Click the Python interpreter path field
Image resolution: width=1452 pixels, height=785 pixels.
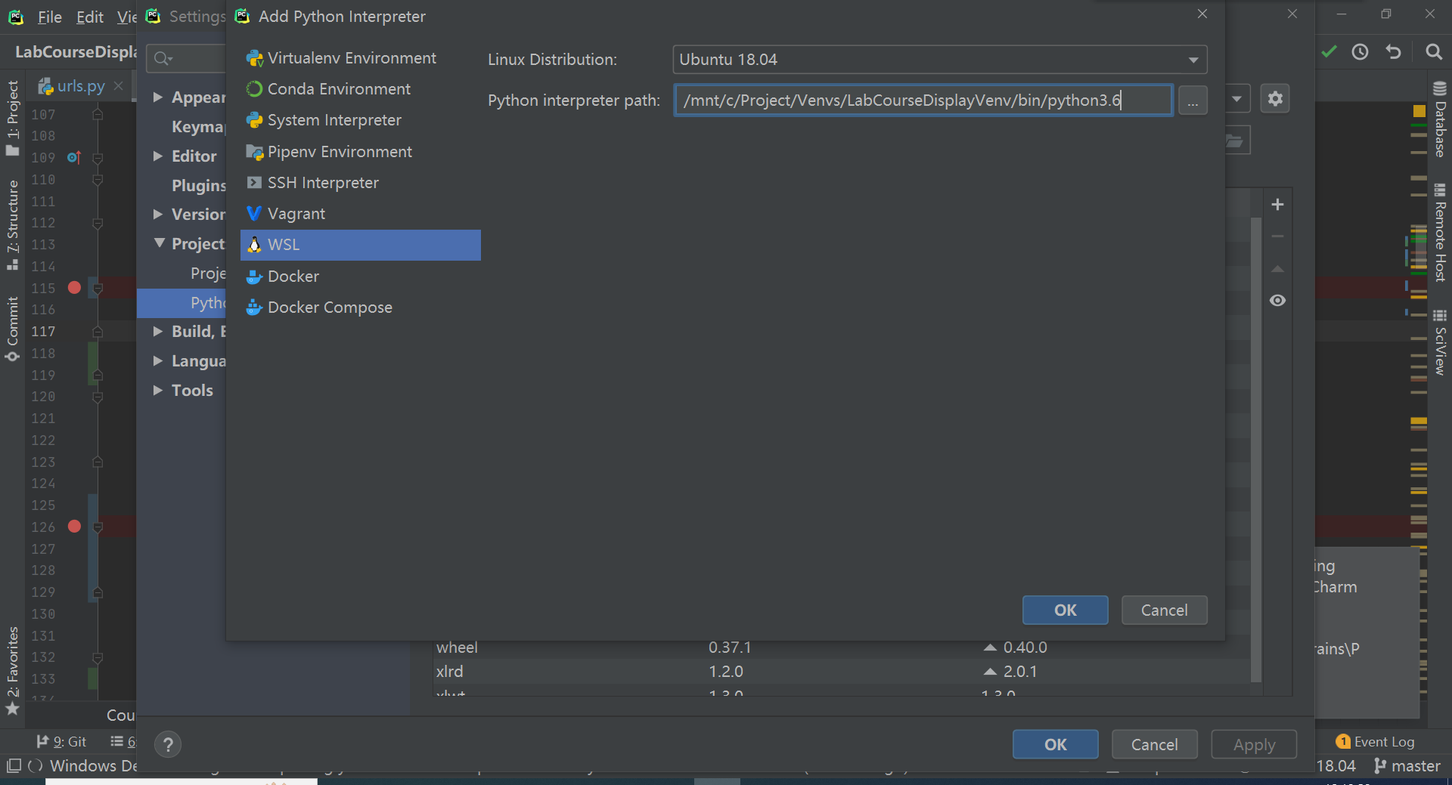923,100
